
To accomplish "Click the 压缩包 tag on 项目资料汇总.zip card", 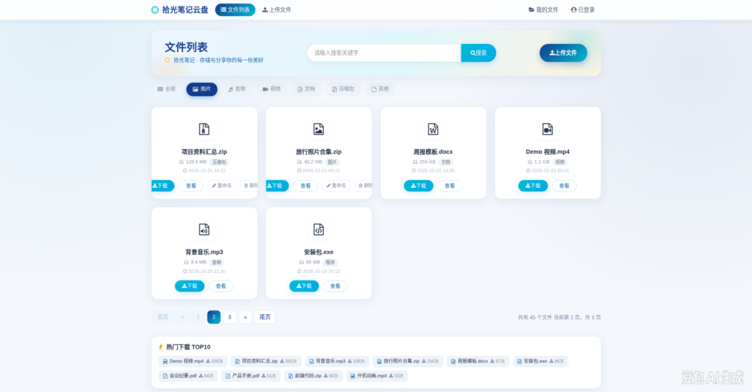I will [x=219, y=162].
